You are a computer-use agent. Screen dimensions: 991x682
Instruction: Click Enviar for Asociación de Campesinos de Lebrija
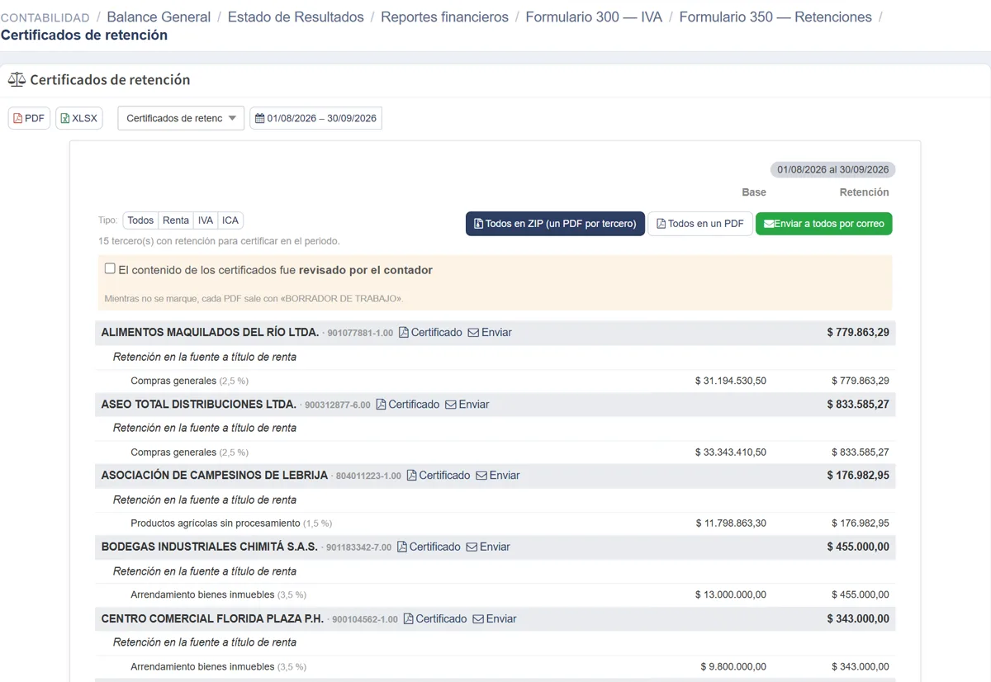pyautogui.click(x=498, y=476)
